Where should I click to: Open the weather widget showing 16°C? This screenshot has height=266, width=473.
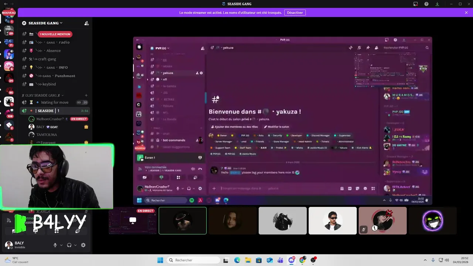coord(16,260)
